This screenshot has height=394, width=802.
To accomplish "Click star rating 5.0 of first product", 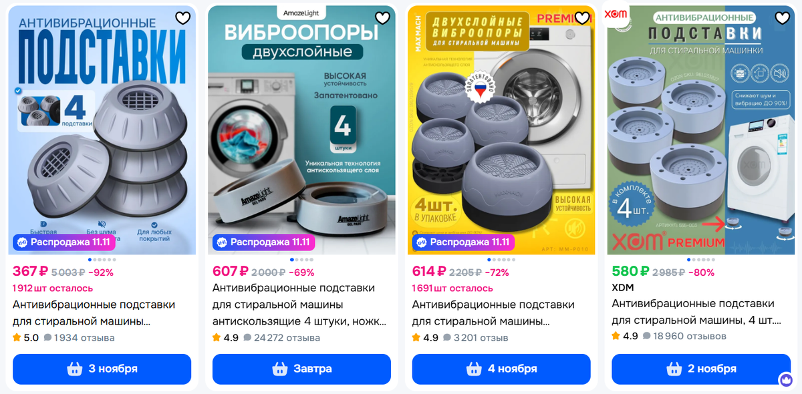I will coord(26,338).
